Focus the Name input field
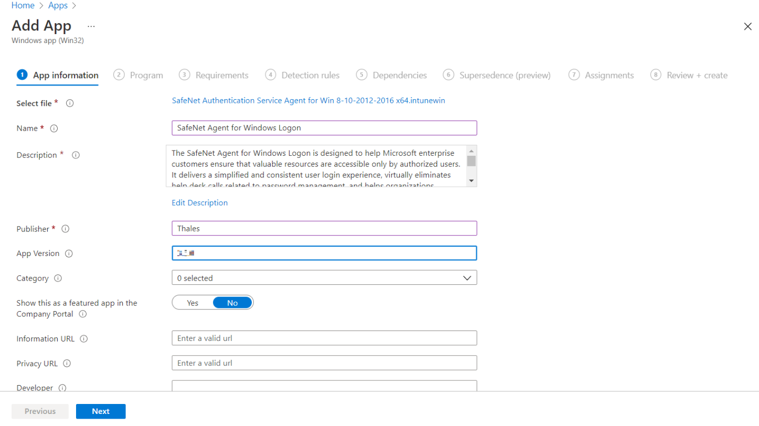Image resolution: width=759 pixels, height=426 pixels. (324, 128)
